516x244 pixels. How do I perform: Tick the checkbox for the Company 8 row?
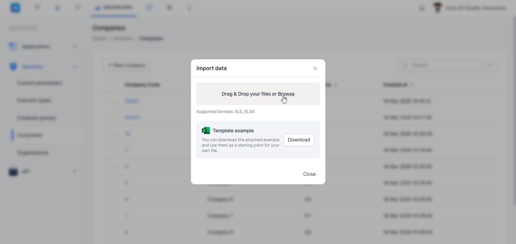(114, 232)
